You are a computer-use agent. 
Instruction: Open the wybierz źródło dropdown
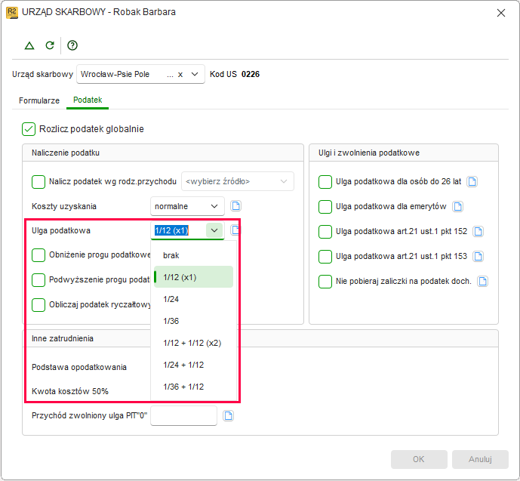point(238,181)
